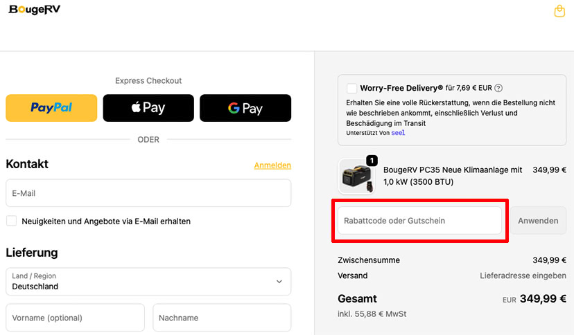Follow the Anmelden login link
This screenshot has height=335, width=574.
(272, 165)
